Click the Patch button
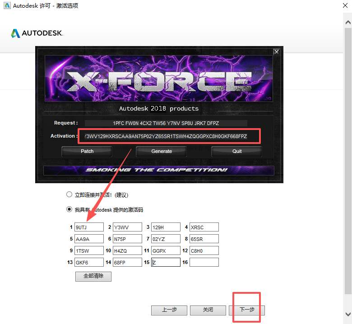The height and width of the screenshot is (324, 352). click(x=87, y=151)
